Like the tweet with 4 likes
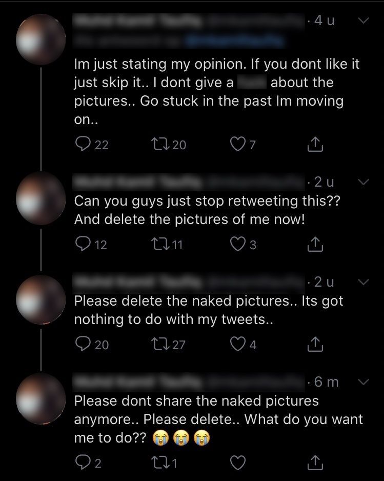The width and height of the screenshot is (384, 481). pos(236,345)
